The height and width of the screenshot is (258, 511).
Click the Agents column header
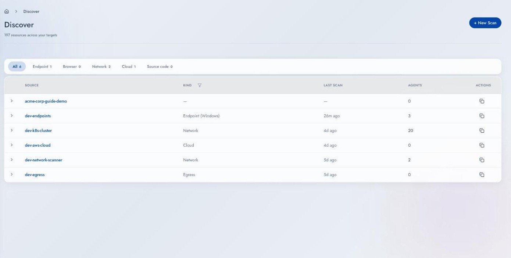pyautogui.click(x=415, y=85)
